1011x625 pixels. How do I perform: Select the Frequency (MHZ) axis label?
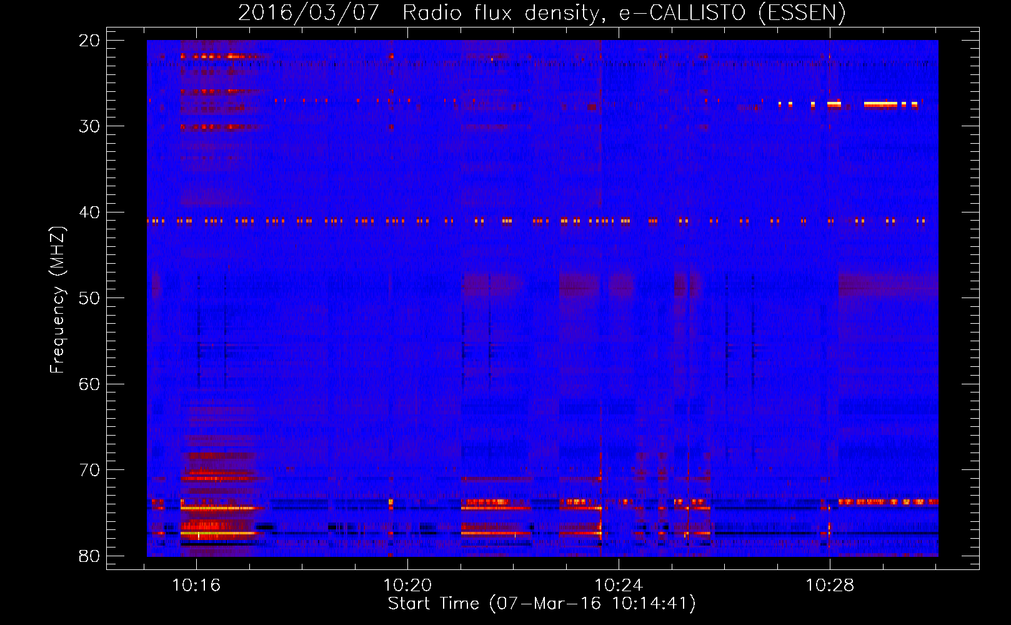point(57,300)
